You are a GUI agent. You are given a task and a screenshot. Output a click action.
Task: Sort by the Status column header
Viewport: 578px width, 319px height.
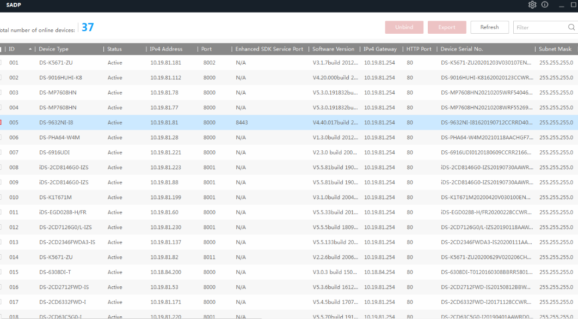point(114,49)
